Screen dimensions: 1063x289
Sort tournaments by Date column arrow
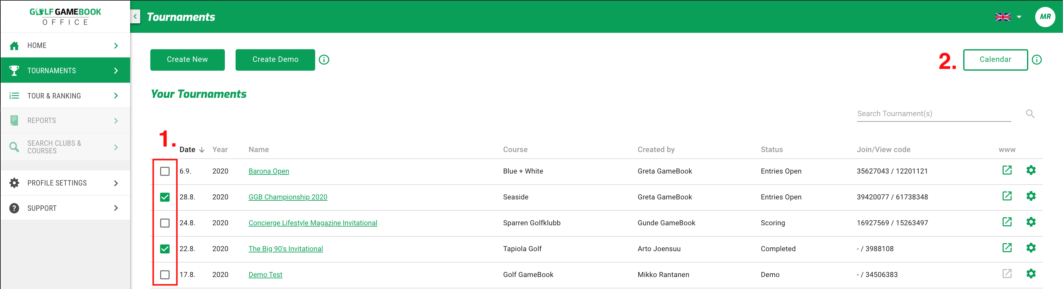coord(202,150)
